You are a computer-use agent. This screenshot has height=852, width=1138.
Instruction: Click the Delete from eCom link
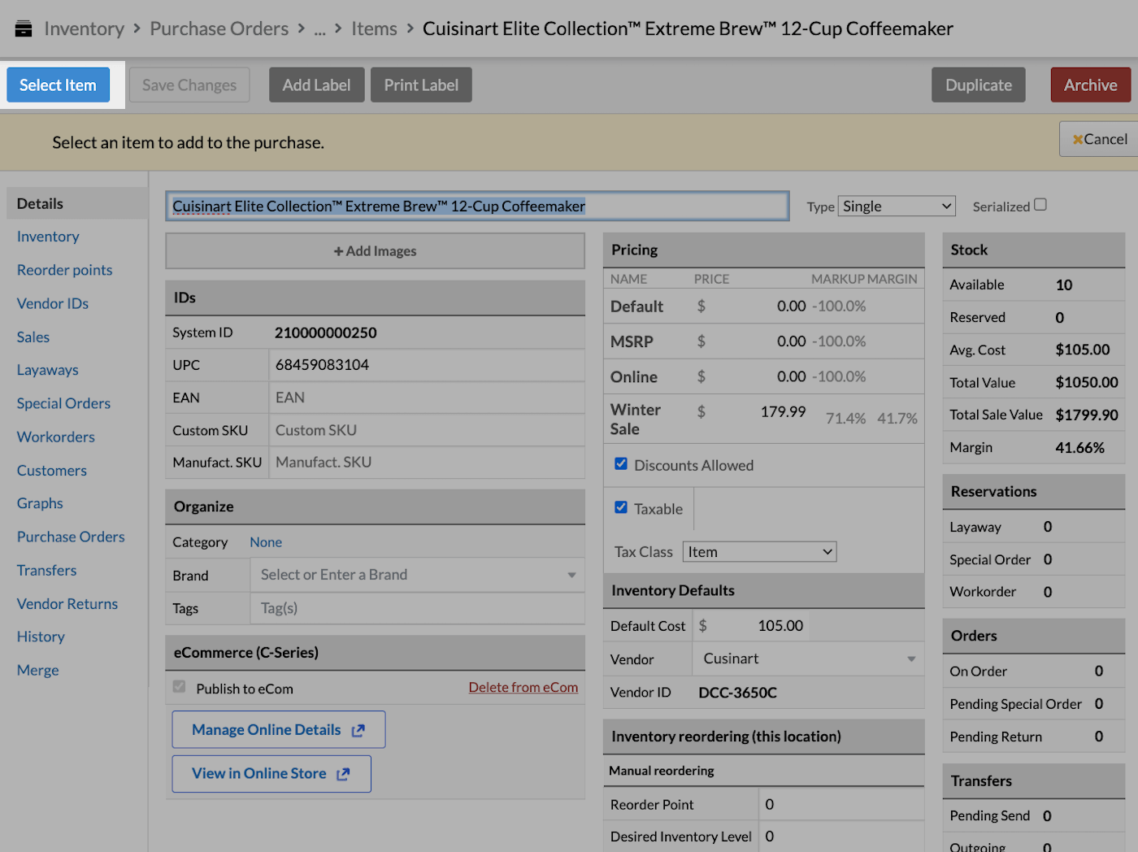click(x=523, y=687)
